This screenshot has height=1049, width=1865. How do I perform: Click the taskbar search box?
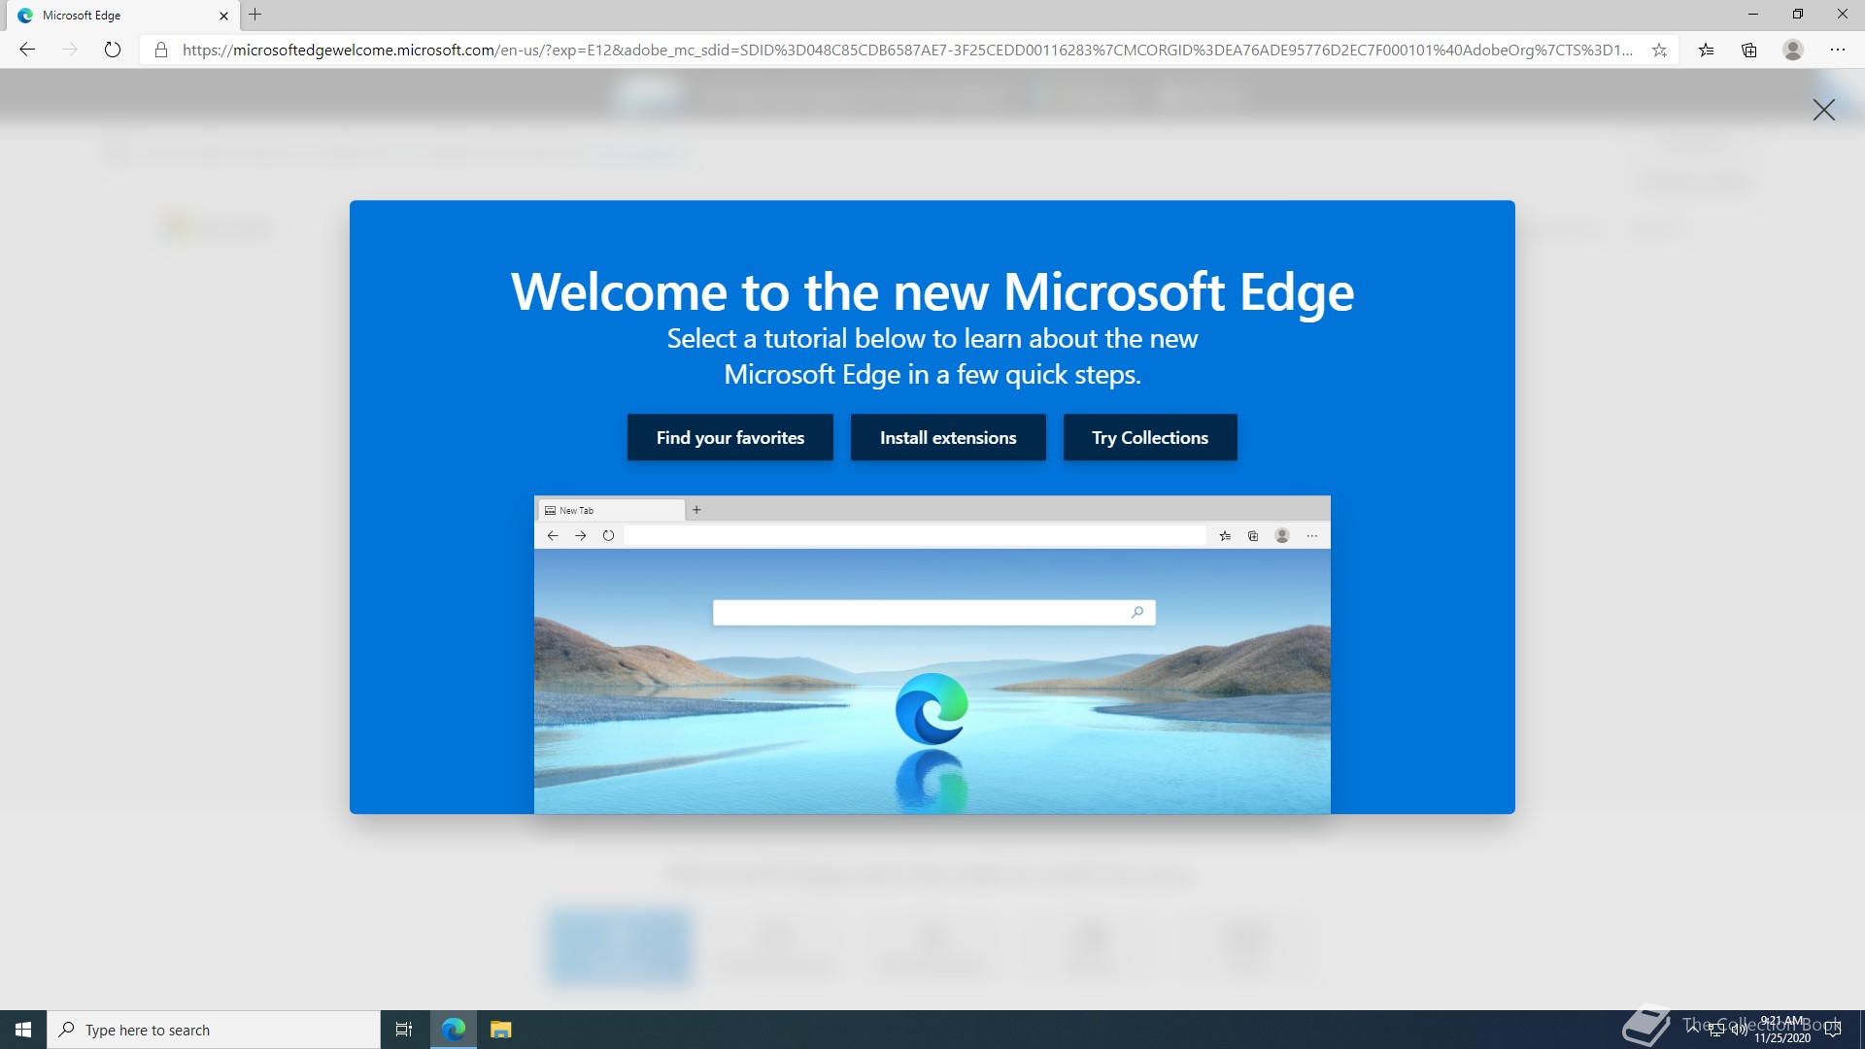[214, 1030]
